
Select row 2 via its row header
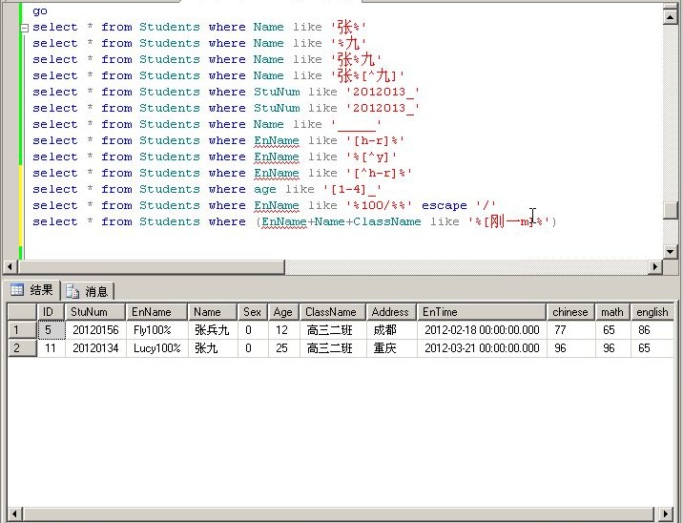[22, 348]
